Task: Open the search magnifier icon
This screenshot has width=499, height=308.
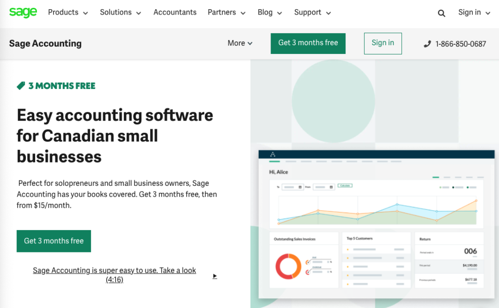Action: pos(441,13)
